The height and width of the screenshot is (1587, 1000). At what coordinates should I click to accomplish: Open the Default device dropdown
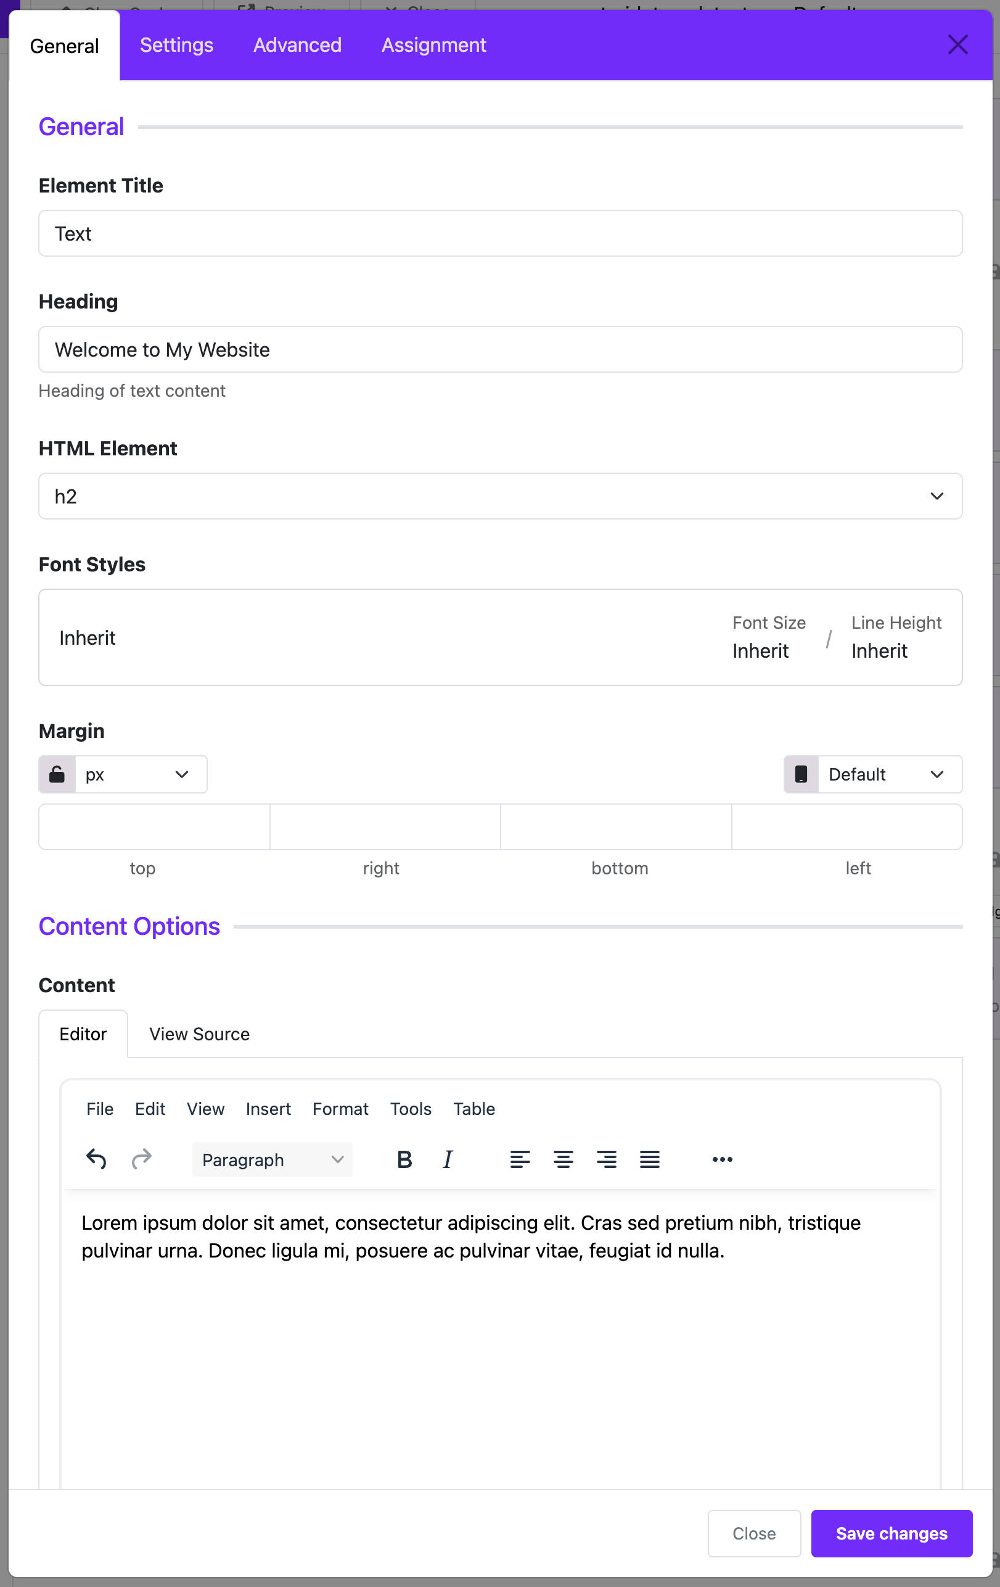tap(890, 774)
